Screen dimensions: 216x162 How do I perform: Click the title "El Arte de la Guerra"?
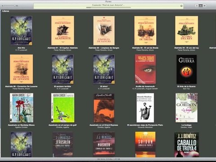point(186,86)
